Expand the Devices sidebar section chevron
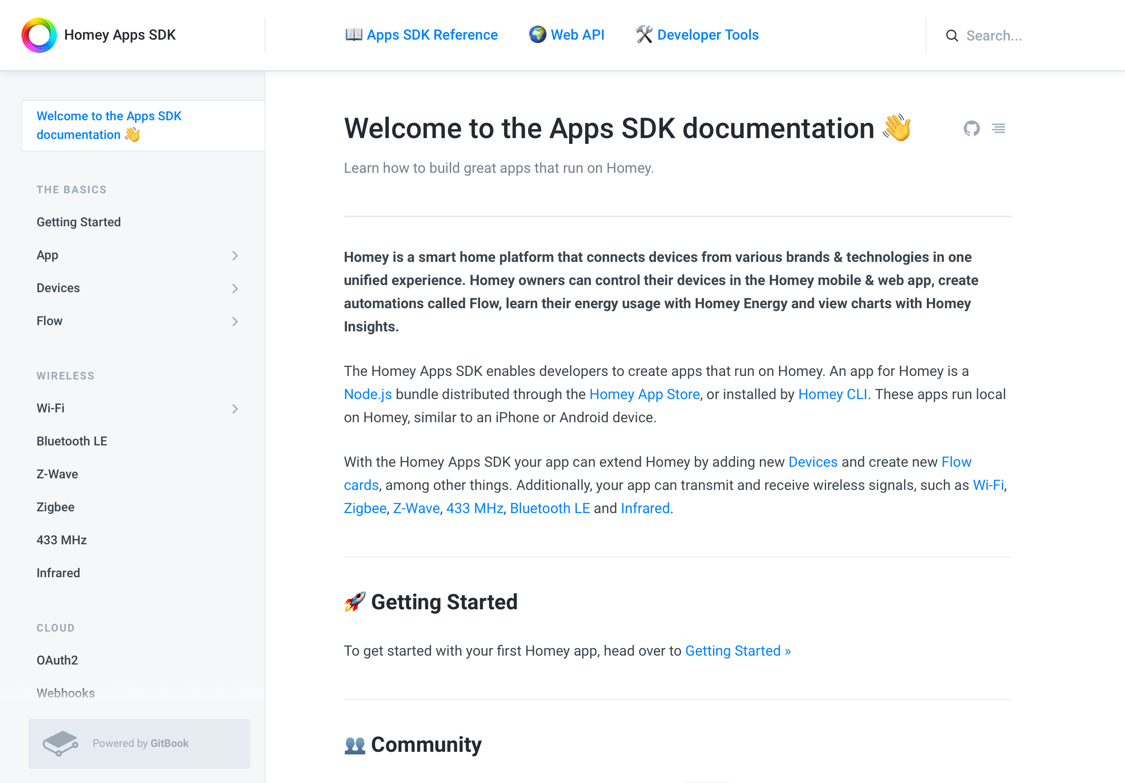This screenshot has width=1125, height=783. pos(235,289)
